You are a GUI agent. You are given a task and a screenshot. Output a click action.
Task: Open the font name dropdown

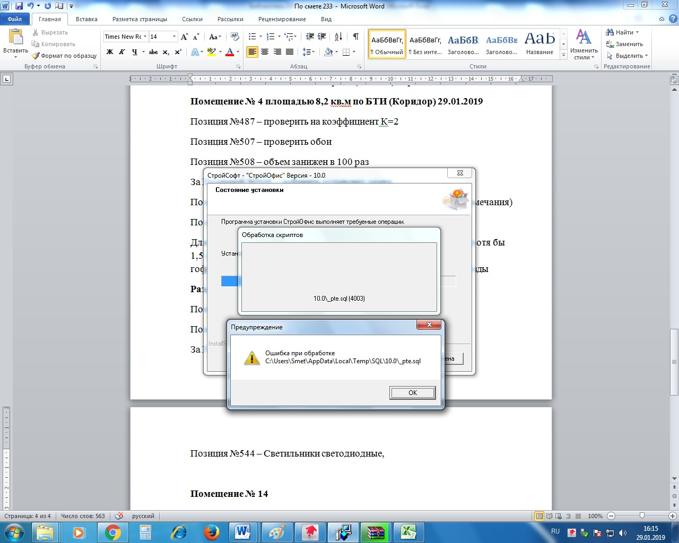click(145, 37)
